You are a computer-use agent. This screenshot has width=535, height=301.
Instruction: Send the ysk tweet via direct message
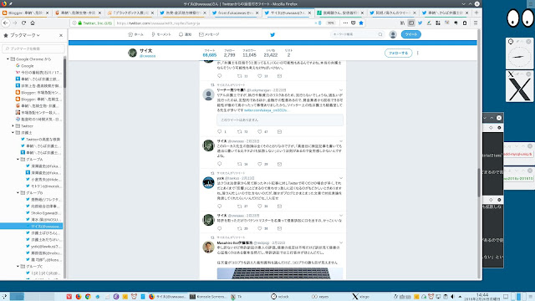pyautogui.click(x=279, y=207)
